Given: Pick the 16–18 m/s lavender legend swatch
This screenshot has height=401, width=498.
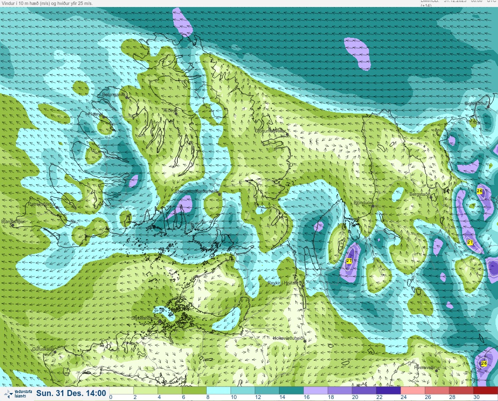Looking at the screenshot, I should coord(315,391).
